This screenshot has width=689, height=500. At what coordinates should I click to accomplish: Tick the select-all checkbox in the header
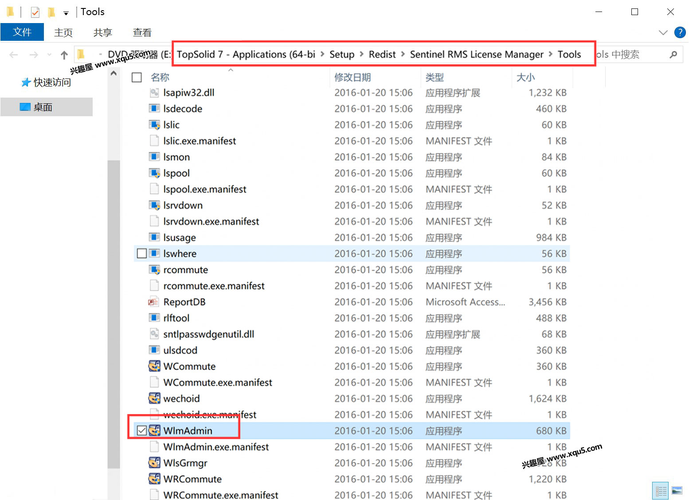pos(137,78)
